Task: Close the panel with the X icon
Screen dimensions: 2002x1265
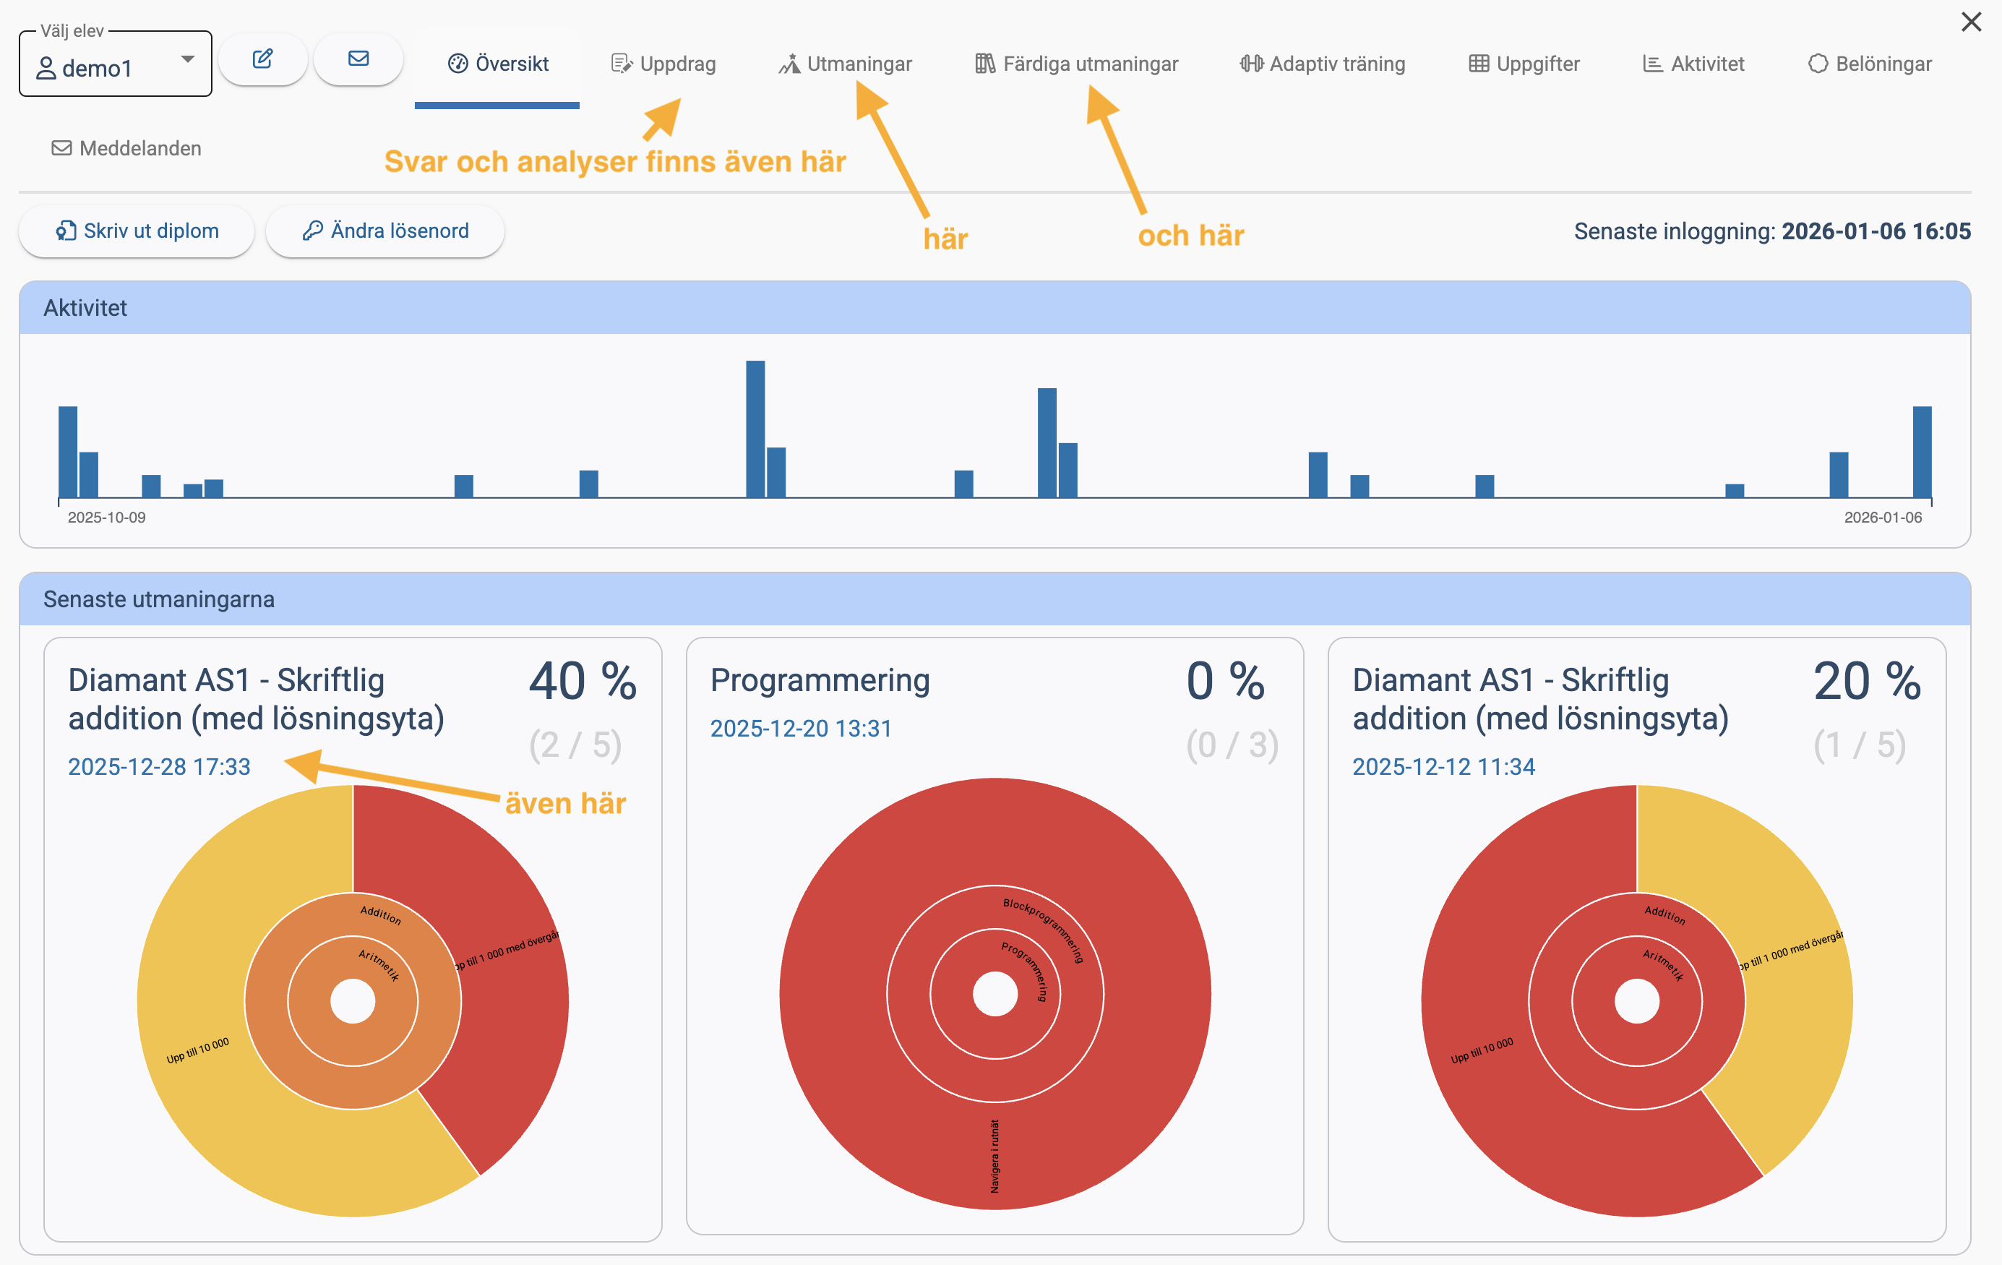Action: [1970, 22]
